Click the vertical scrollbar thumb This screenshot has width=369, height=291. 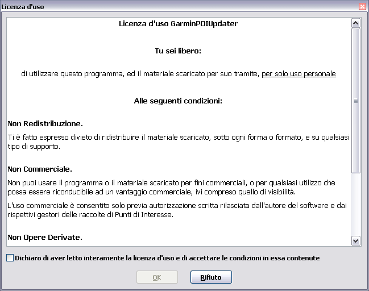tap(356, 100)
